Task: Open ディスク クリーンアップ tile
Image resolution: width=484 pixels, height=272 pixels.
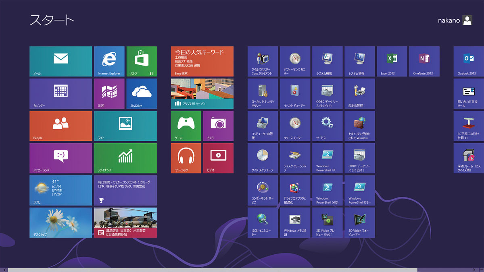Action: click(x=295, y=158)
